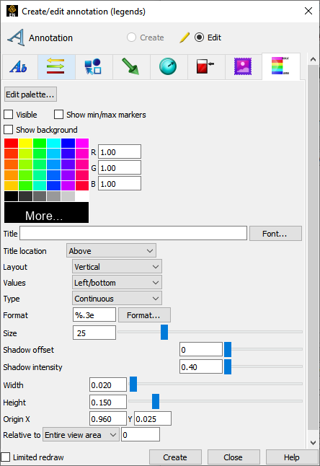320x466 pixels.
Task: Toggle Limited redraw checkbox
Action: click(5, 457)
